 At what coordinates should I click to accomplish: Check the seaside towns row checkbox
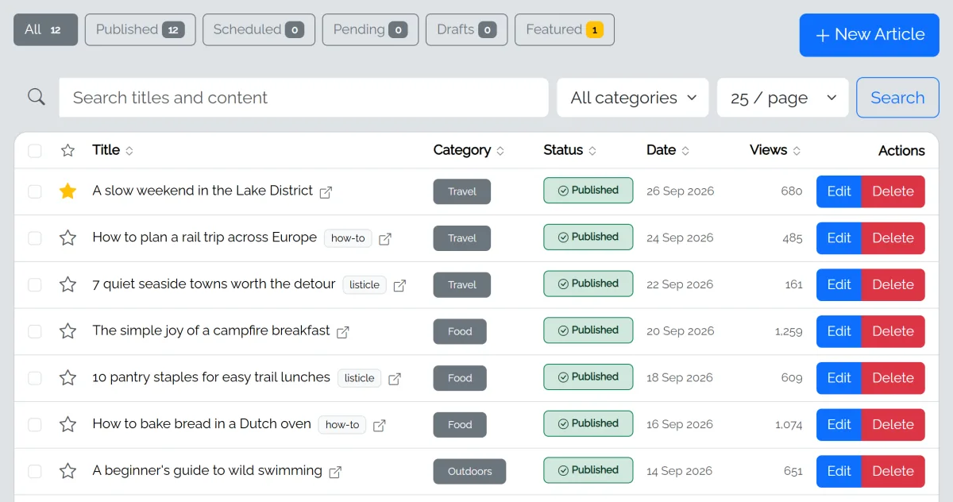[x=35, y=284]
